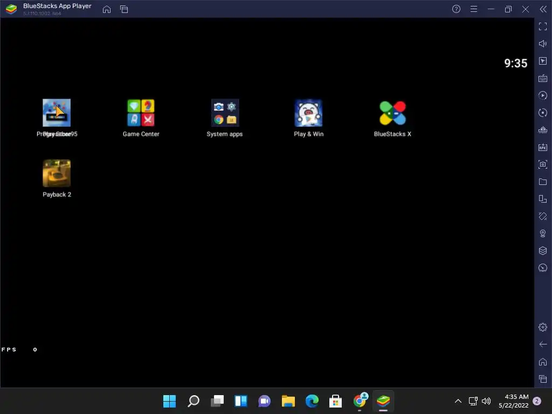Open Windows Widgets from taskbar

(x=241, y=401)
